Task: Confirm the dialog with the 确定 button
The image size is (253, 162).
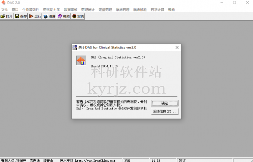Action: (165, 103)
